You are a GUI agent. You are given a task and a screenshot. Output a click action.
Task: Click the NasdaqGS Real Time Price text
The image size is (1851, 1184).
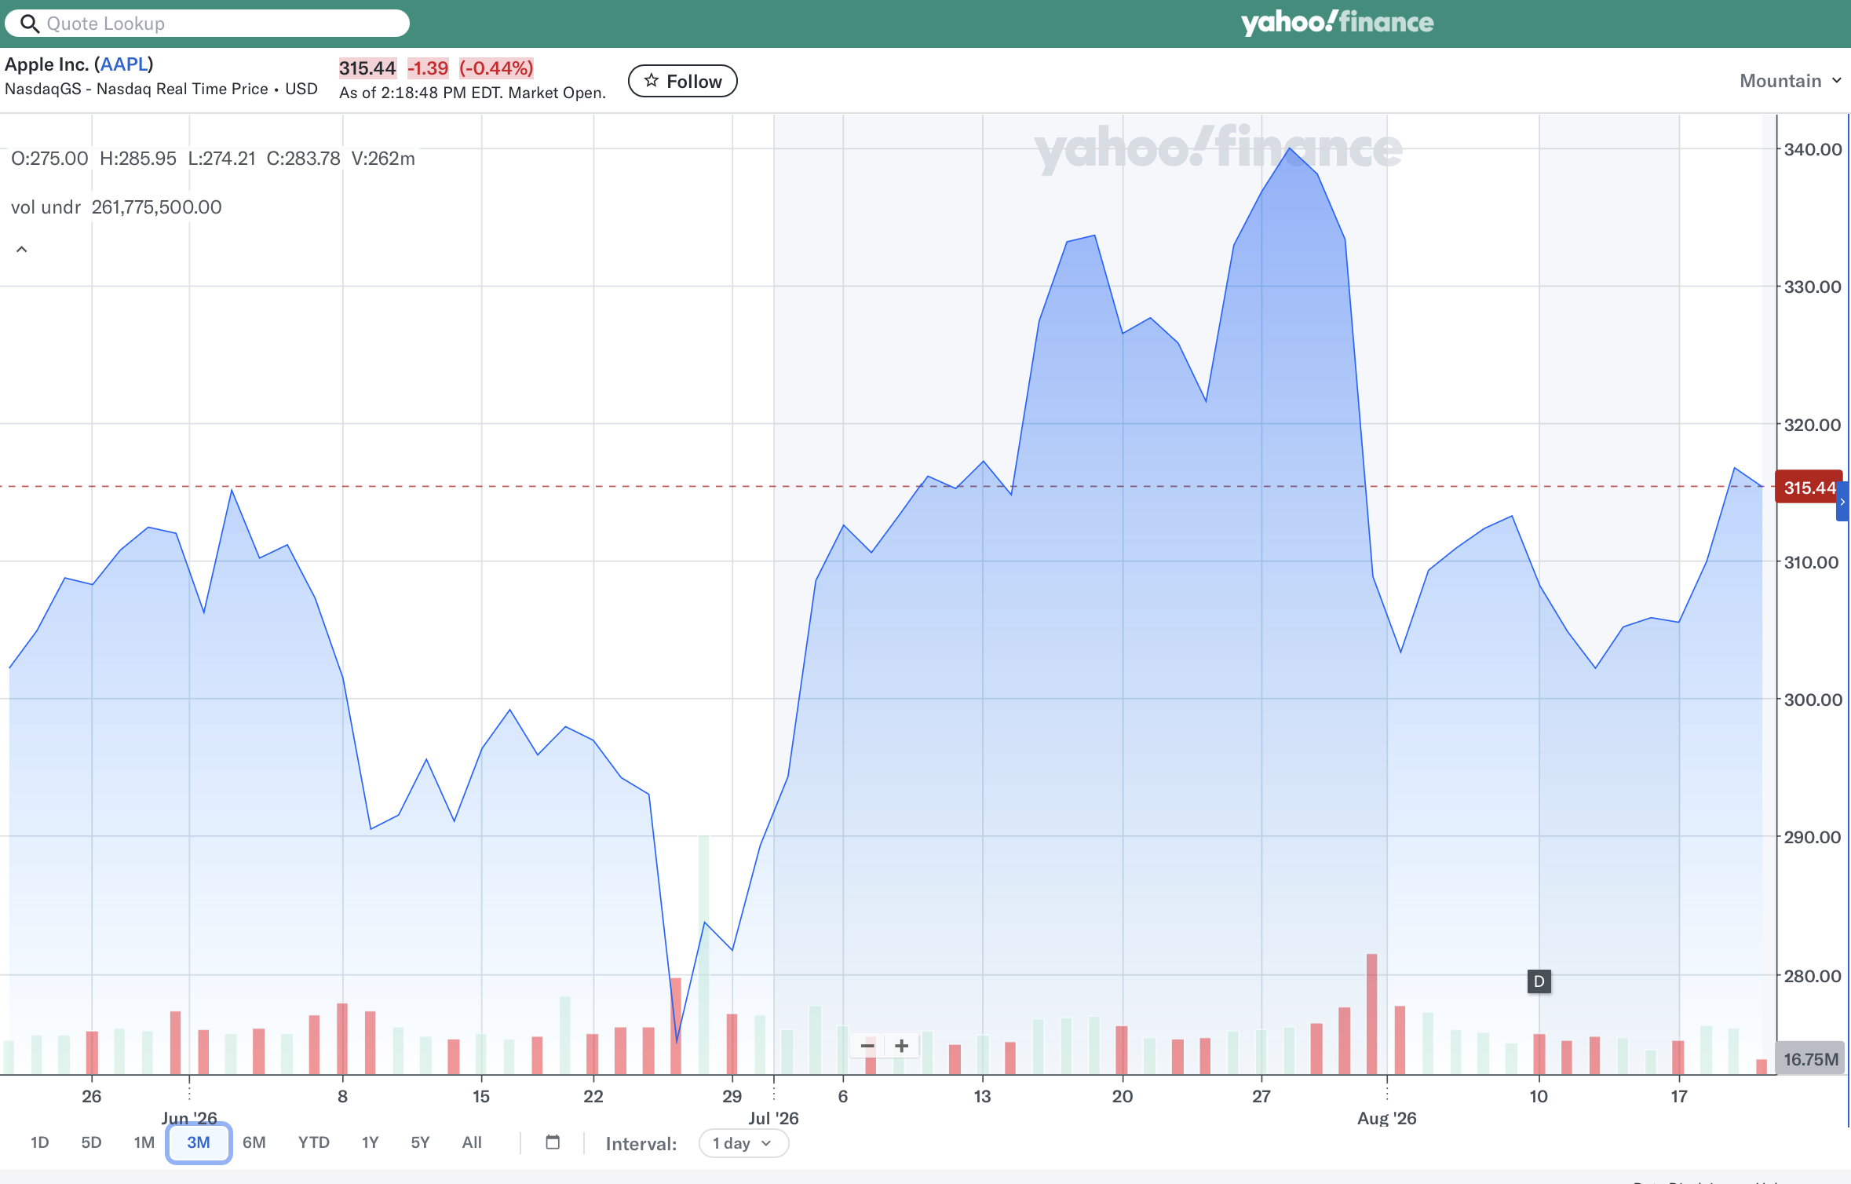pyautogui.click(x=161, y=89)
